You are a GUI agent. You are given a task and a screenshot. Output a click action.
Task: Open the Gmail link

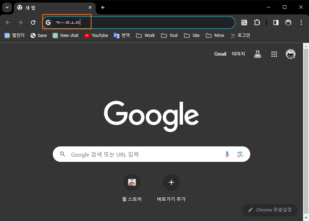click(x=220, y=54)
